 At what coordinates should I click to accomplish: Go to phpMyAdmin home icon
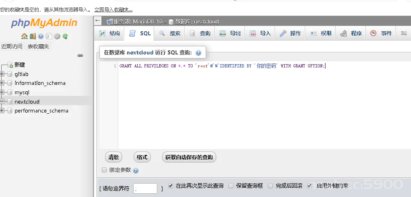pyautogui.click(x=24, y=36)
